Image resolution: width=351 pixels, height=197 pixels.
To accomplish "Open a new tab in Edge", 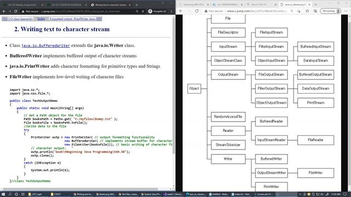I will coord(316,4).
